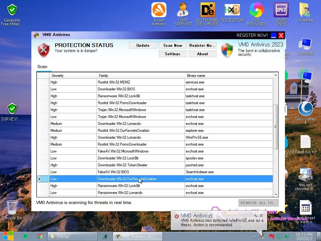The width and height of the screenshot is (321, 241).
Task: Select Downloader.Win32.TokenStealer cell
Action: [141, 165]
